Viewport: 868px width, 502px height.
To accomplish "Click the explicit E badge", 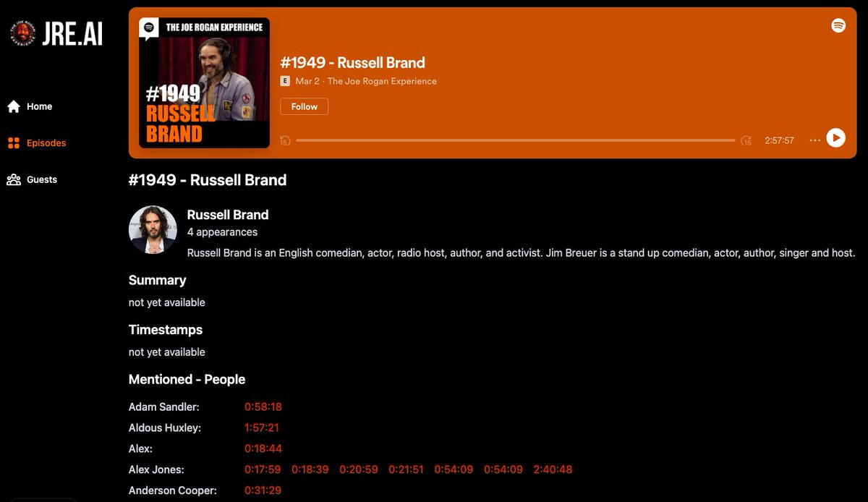I will click(x=285, y=81).
